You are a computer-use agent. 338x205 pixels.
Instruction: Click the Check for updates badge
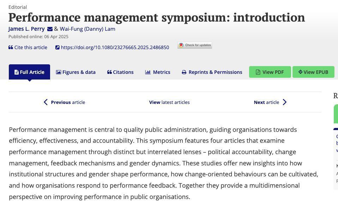(x=194, y=45)
